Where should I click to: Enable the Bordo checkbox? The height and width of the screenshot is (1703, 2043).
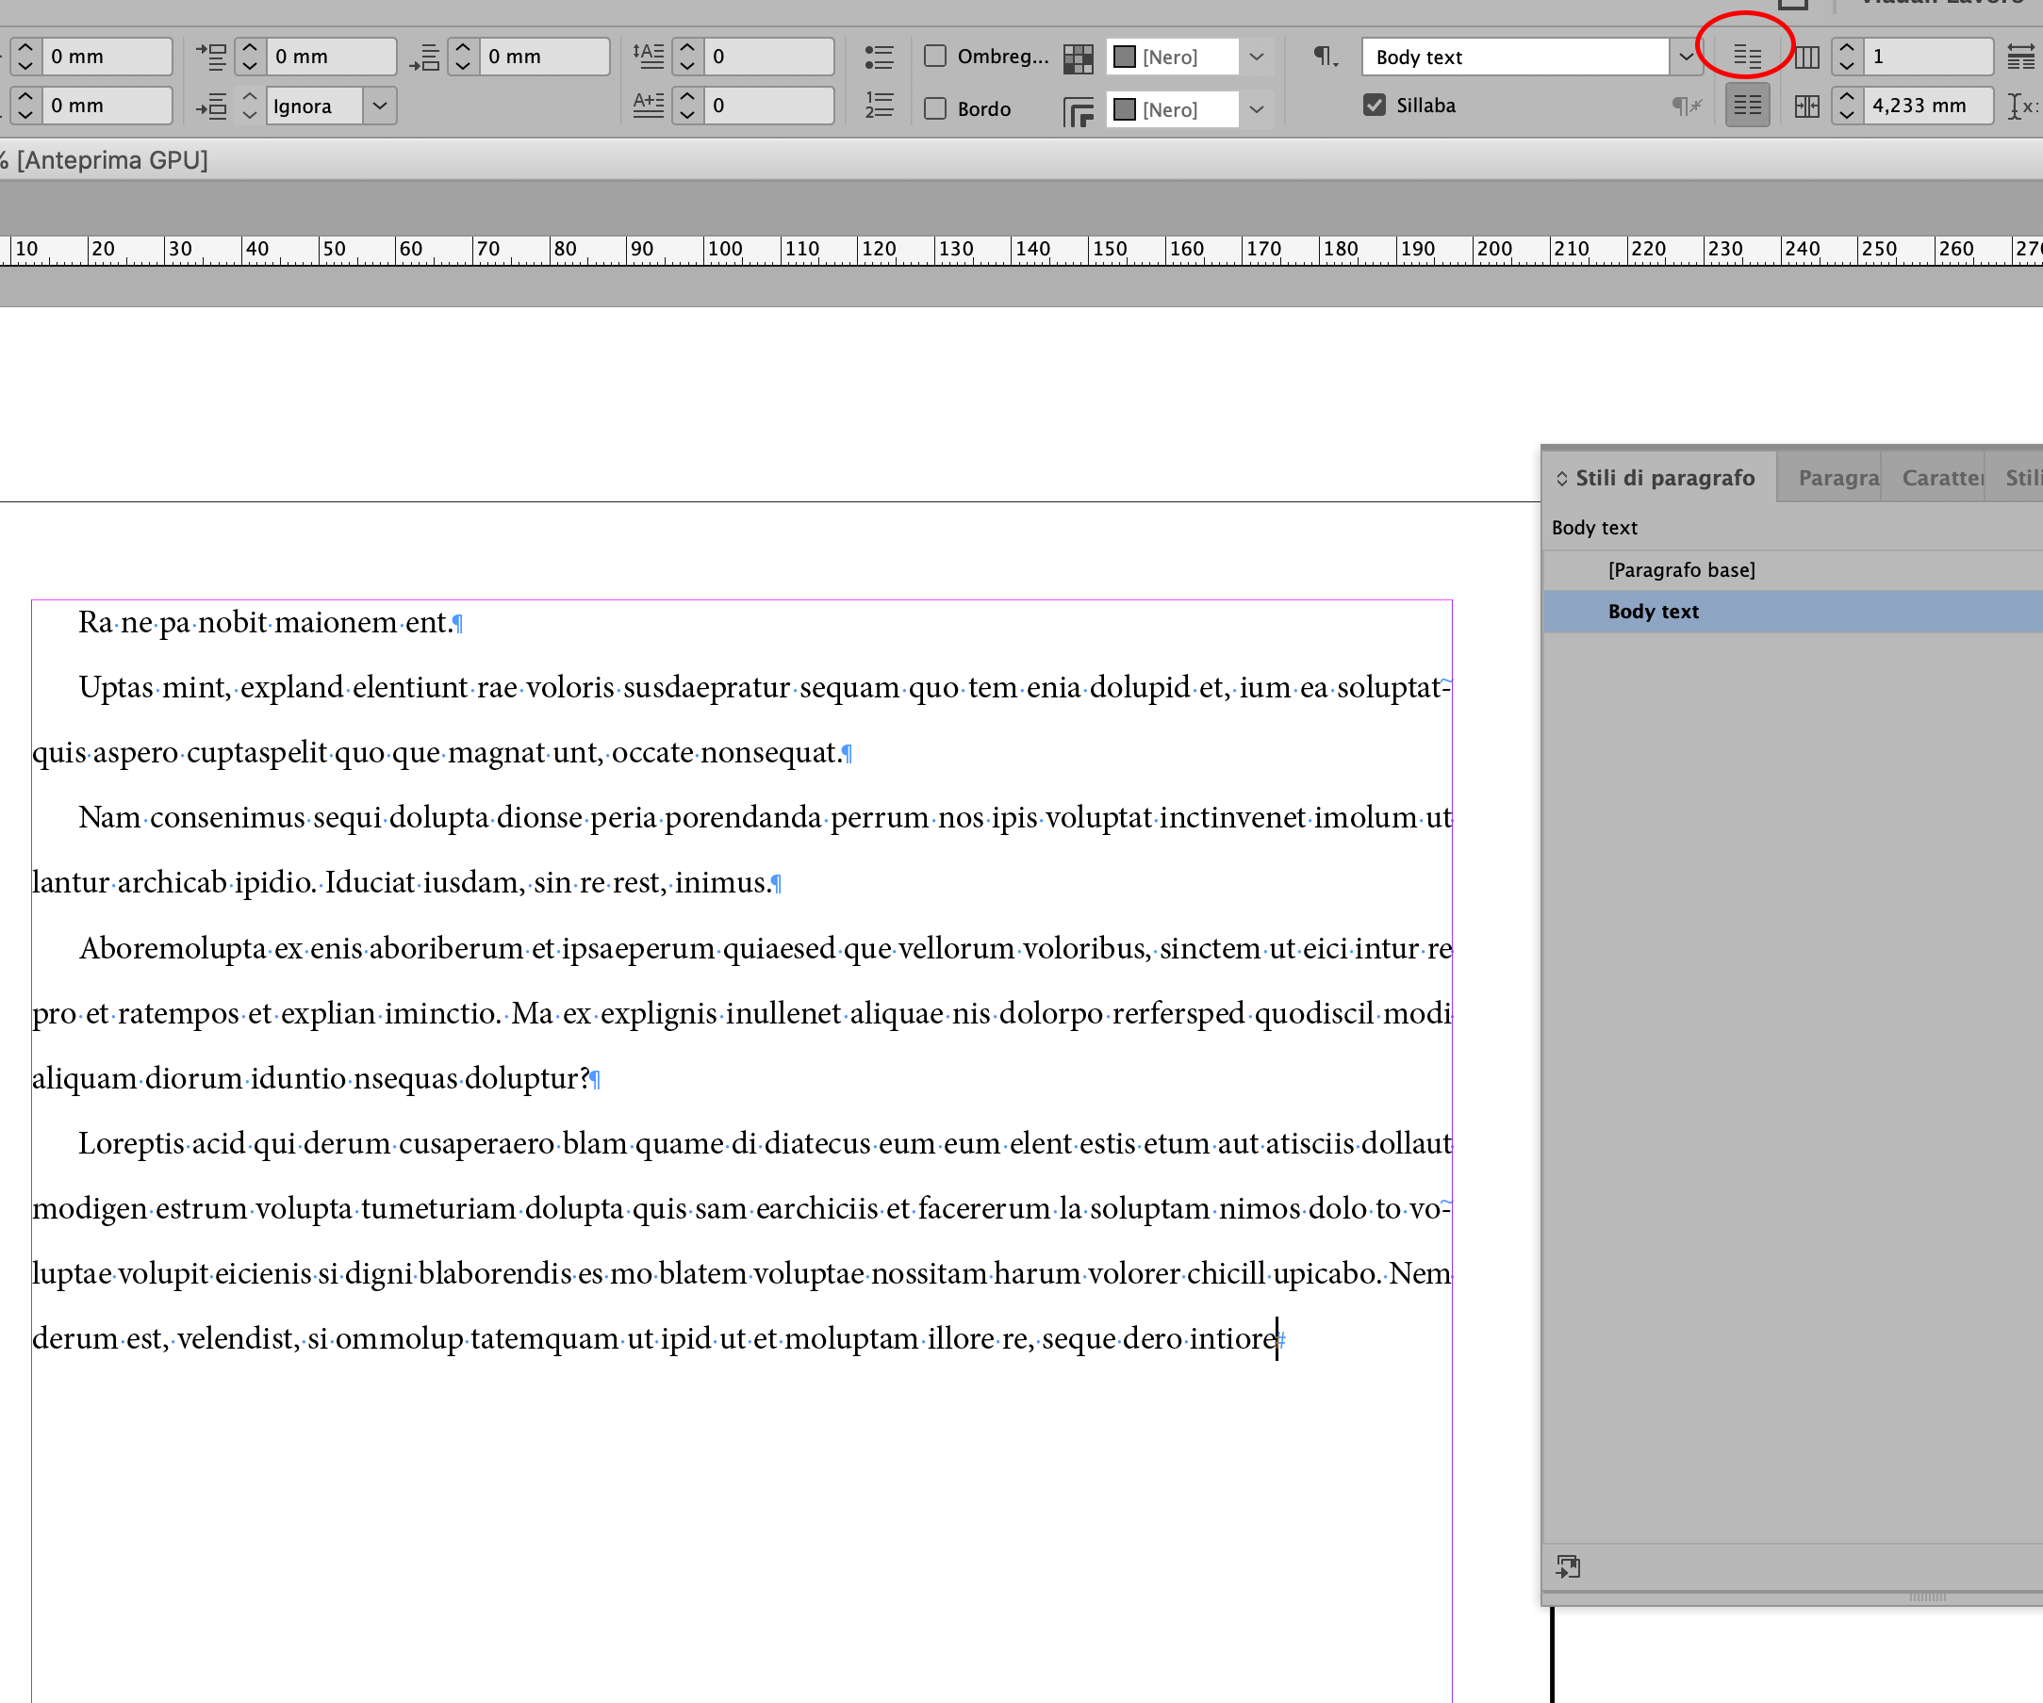coord(935,109)
